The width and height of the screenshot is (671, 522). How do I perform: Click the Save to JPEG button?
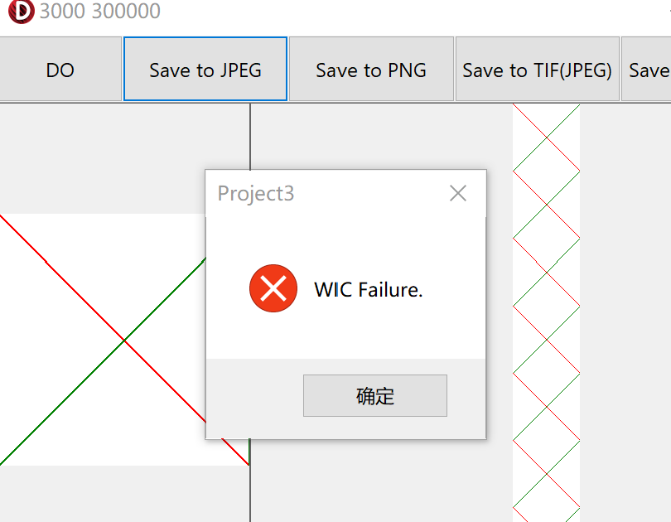click(205, 70)
